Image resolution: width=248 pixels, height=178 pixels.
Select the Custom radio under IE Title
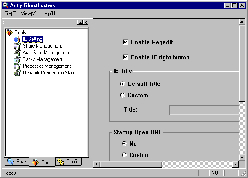coord(123,95)
